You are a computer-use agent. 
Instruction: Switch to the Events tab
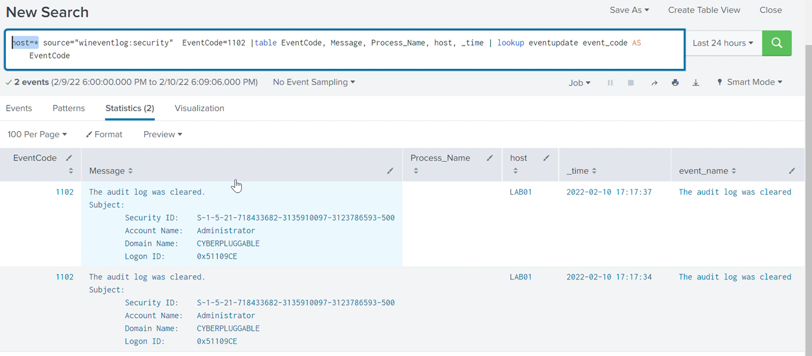(x=19, y=108)
